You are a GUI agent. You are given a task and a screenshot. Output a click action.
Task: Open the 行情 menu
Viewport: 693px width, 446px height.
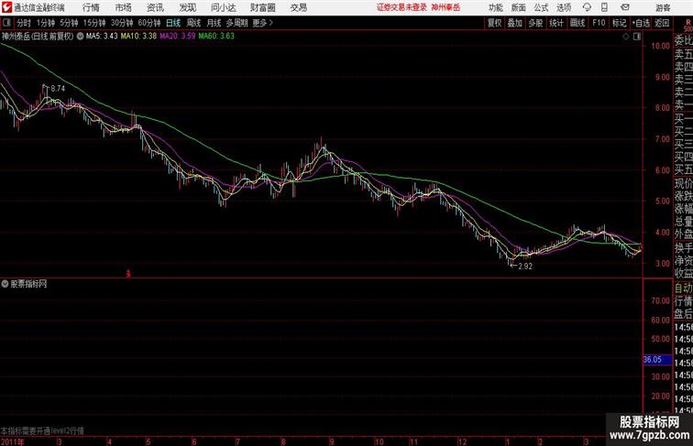pyautogui.click(x=91, y=7)
